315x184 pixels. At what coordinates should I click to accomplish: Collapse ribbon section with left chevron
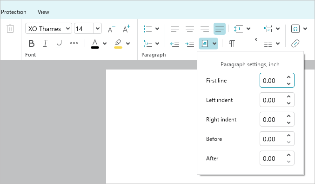click(x=256, y=39)
